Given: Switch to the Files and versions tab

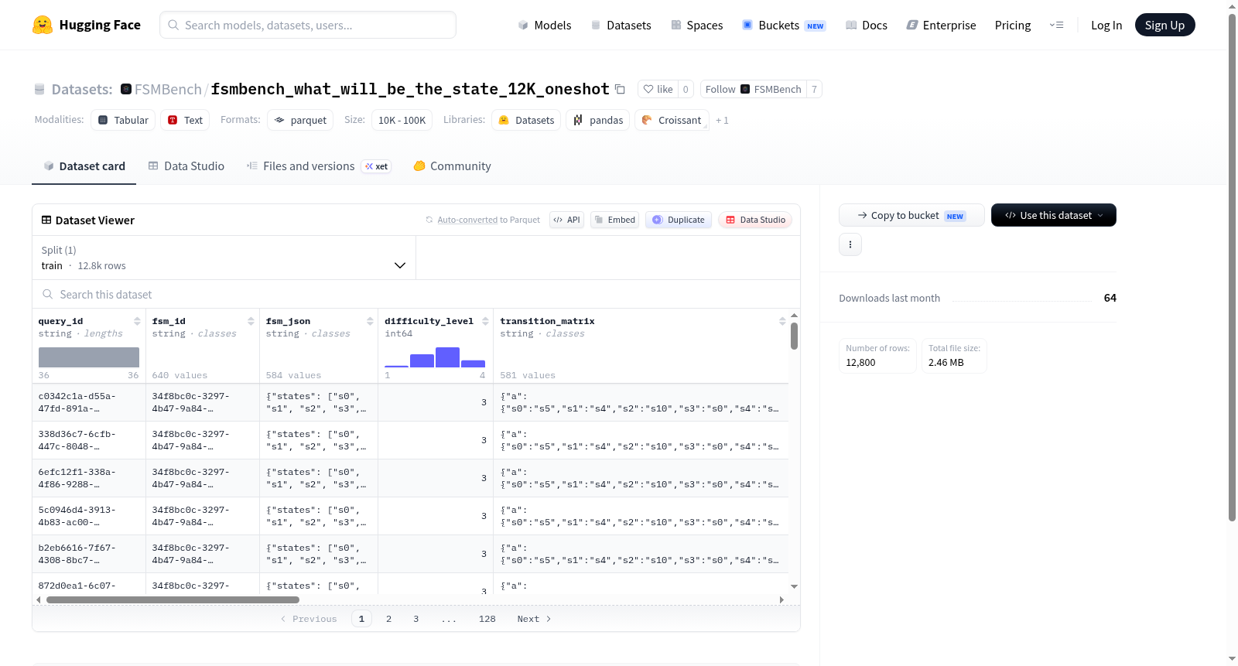Looking at the screenshot, I should pos(318,166).
